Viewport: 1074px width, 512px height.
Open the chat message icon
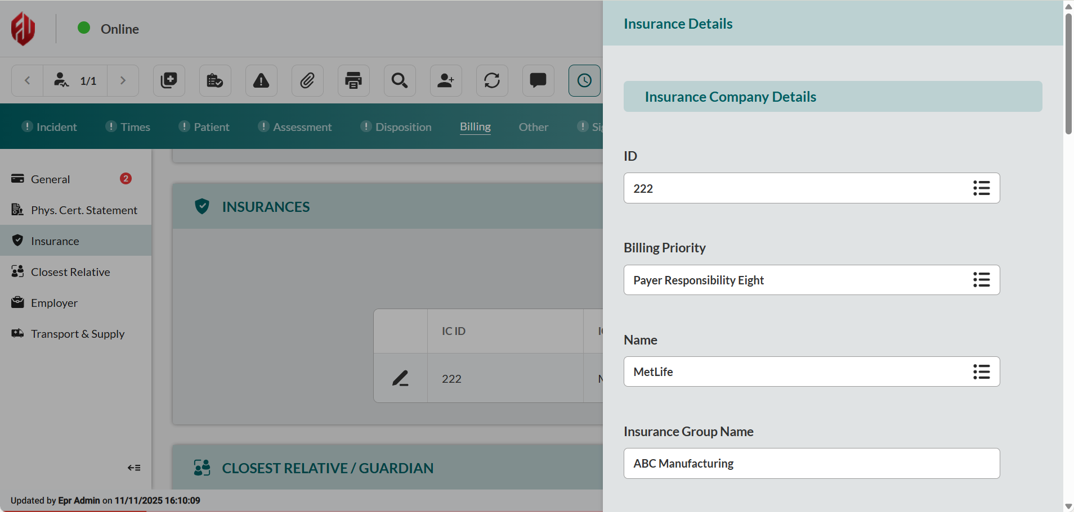point(538,81)
